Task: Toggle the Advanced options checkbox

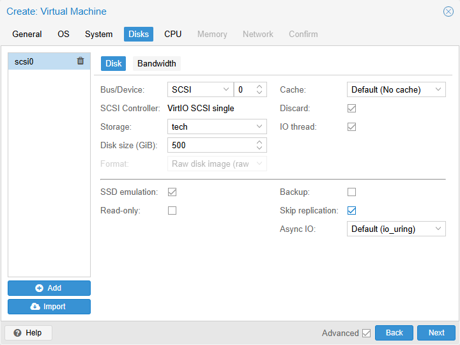Action: click(366, 333)
